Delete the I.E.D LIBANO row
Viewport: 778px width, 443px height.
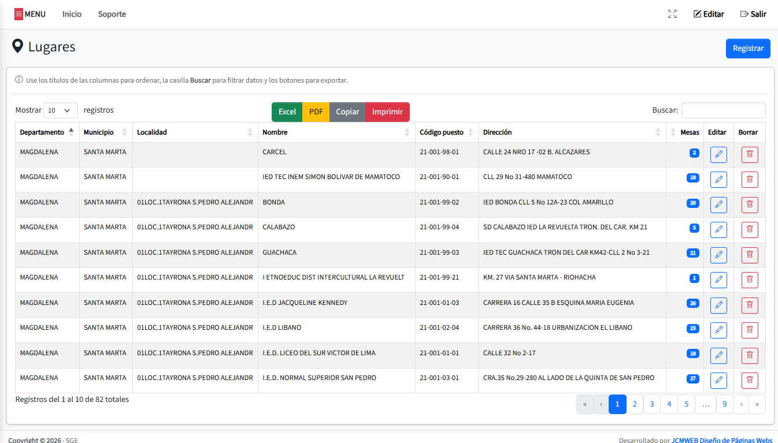pos(750,330)
